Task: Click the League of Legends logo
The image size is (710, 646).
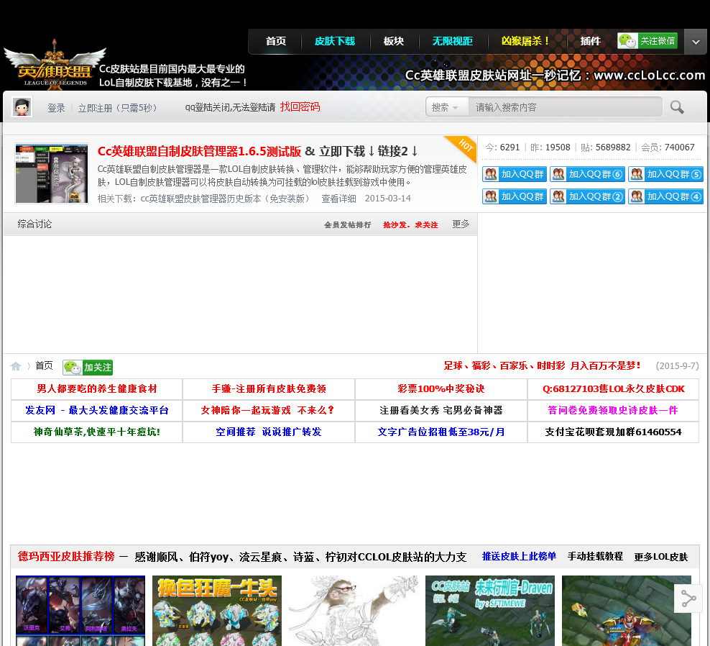Action: (x=55, y=64)
